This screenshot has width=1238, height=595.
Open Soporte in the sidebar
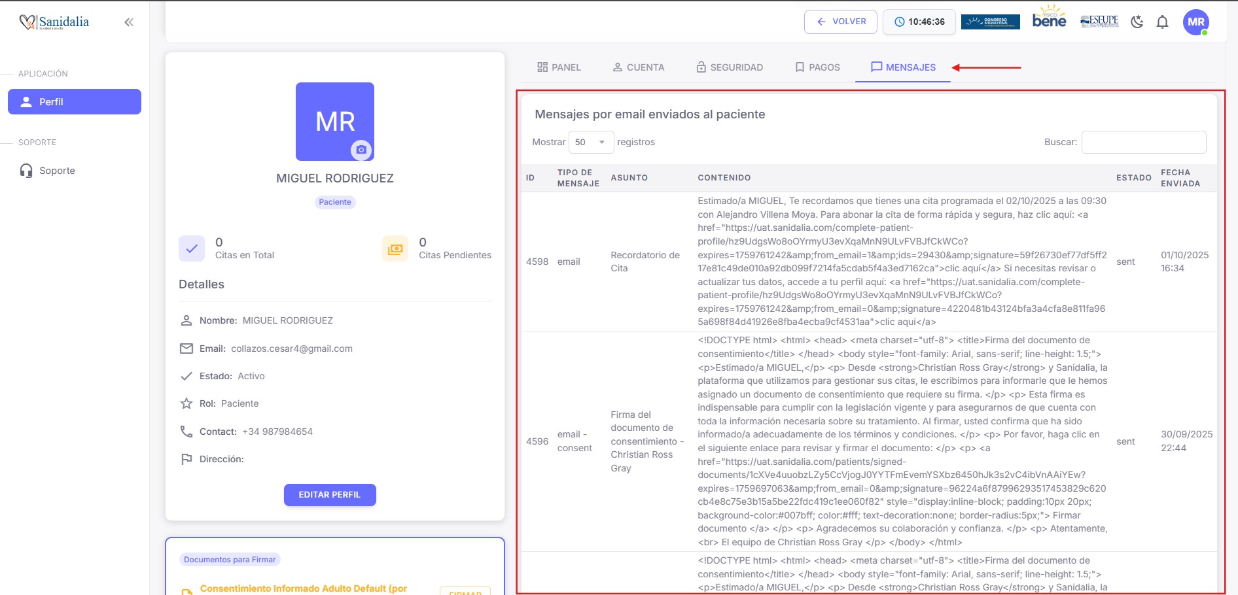(57, 171)
